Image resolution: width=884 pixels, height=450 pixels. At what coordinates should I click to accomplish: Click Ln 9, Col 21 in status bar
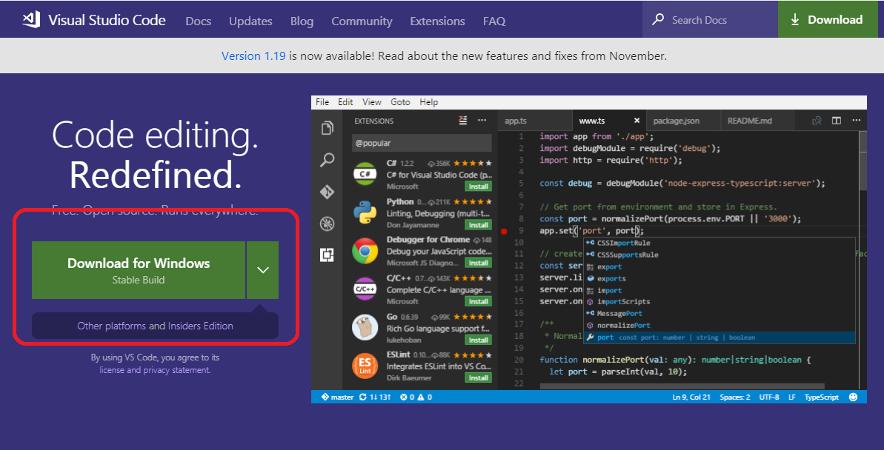691,397
